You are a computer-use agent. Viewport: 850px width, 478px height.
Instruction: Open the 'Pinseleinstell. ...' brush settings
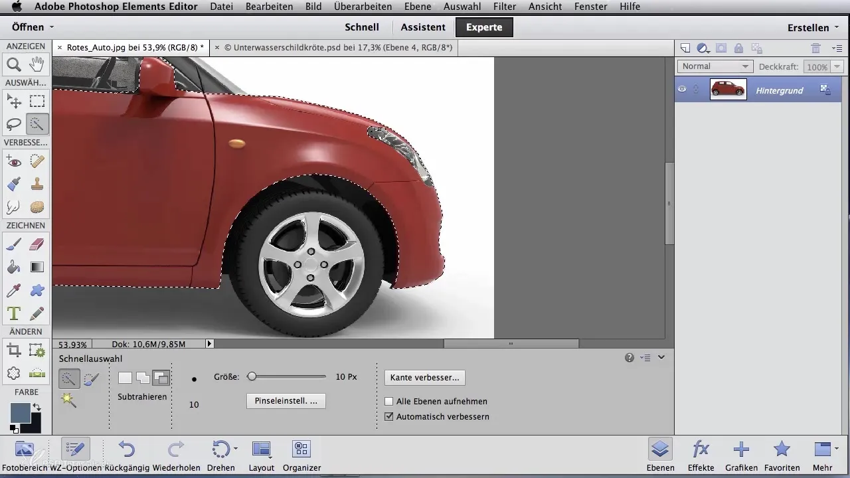point(286,401)
